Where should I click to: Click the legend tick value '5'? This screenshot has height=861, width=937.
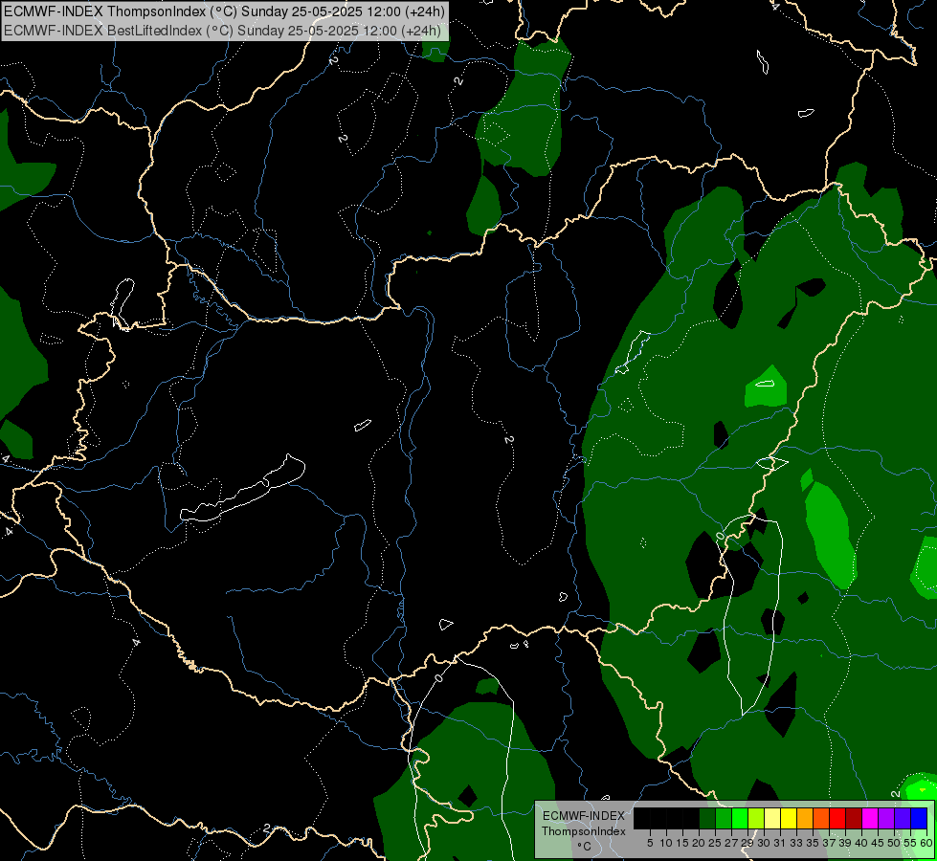coord(650,843)
